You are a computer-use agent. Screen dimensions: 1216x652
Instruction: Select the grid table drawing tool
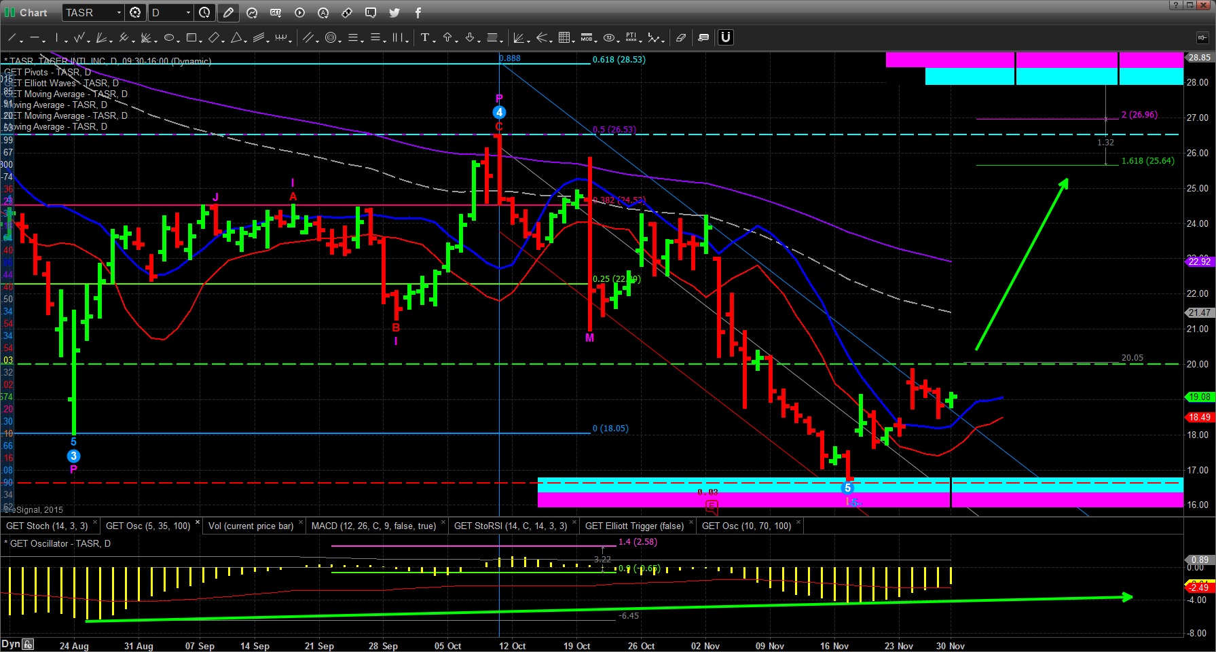coord(564,38)
